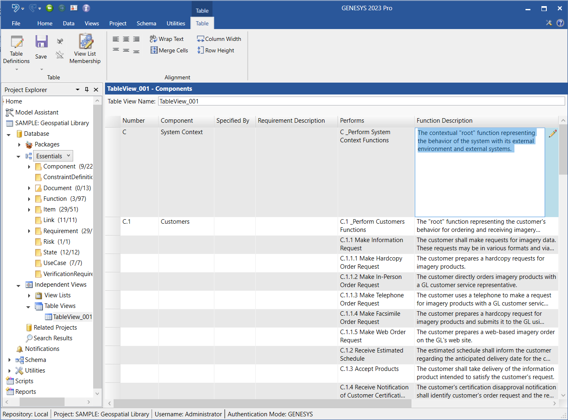568x420 pixels.
Task: Pin the Project Explorer panel
Action: click(87, 90)
